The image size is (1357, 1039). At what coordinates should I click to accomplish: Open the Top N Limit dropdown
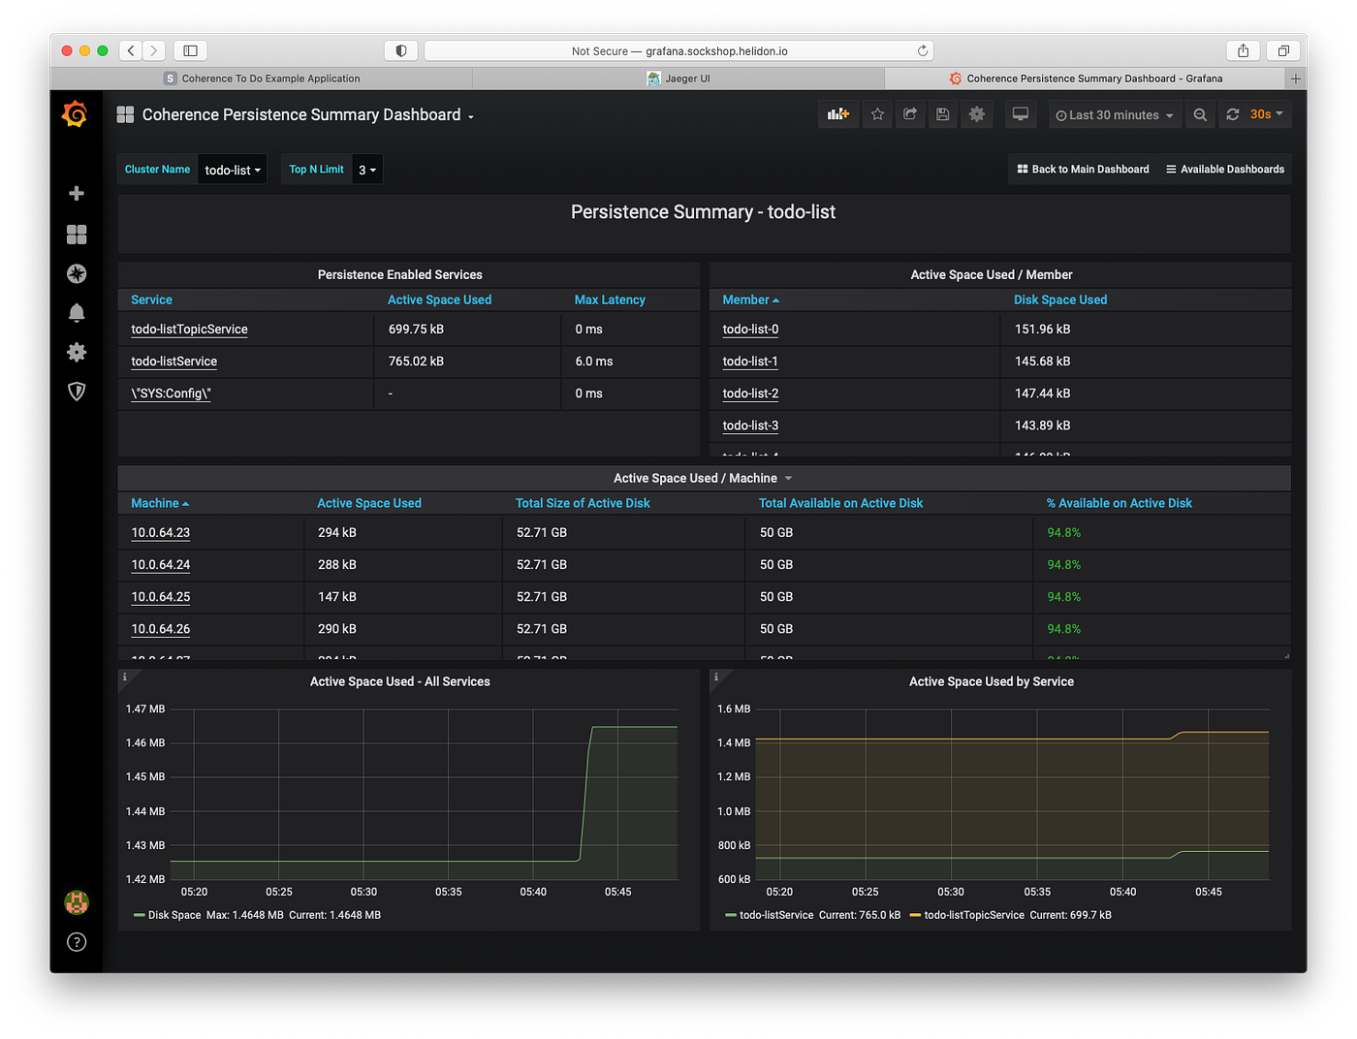point(366,169)
